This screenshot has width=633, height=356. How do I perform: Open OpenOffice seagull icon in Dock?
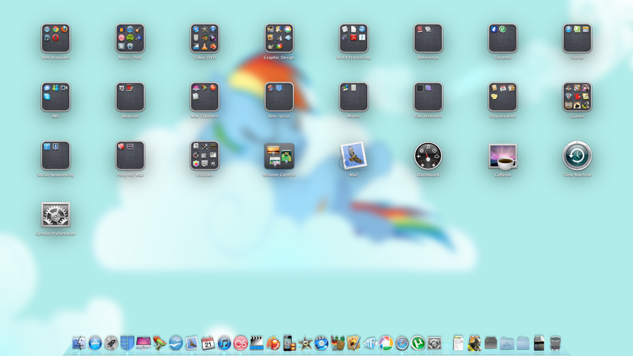[x=176, y=343]
